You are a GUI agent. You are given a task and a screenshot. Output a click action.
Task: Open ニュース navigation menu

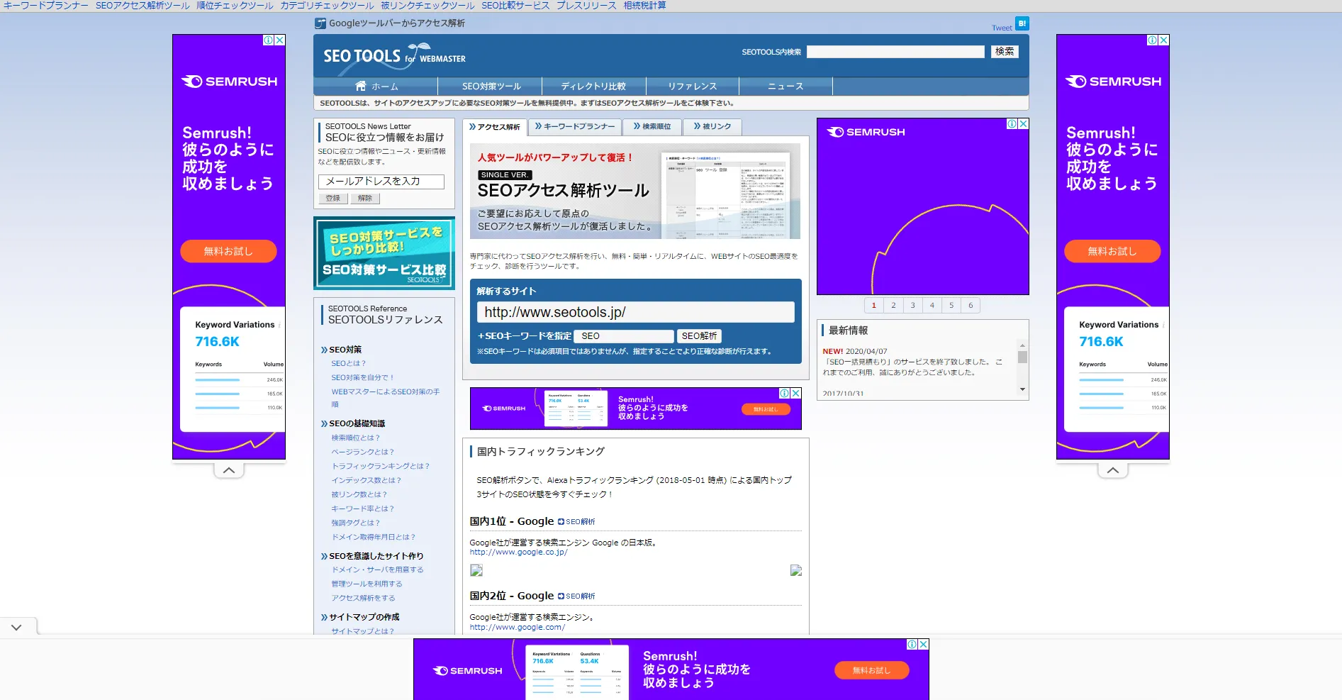785,87
